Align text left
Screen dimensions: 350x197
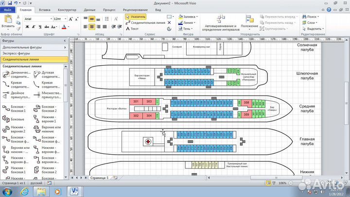86,27
